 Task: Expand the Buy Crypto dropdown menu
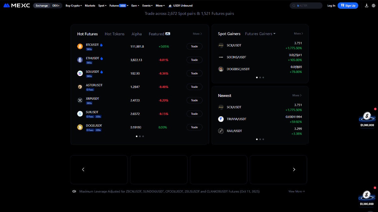[x=73, y=6]
